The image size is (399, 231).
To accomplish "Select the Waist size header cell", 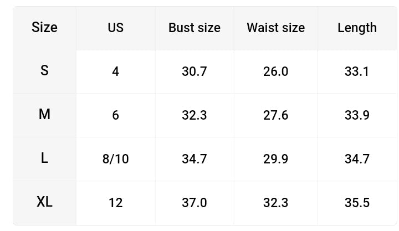I will pyautogui.click(x=275, y=28).
